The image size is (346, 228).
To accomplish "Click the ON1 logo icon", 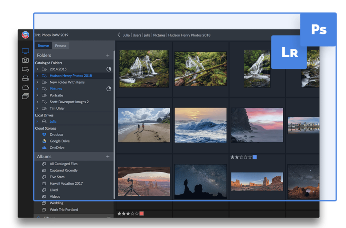I will click(x=25, y=35).
